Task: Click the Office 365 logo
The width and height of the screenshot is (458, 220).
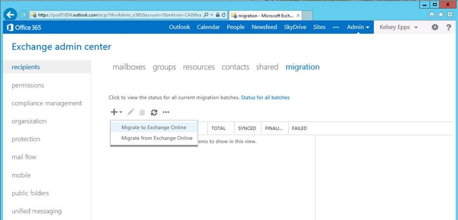Action: click(x=24, y=27)
